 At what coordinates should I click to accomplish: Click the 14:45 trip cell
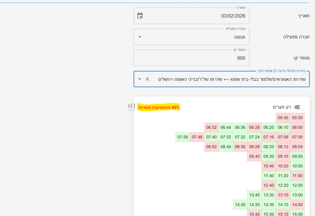click(x=240, y=205)
